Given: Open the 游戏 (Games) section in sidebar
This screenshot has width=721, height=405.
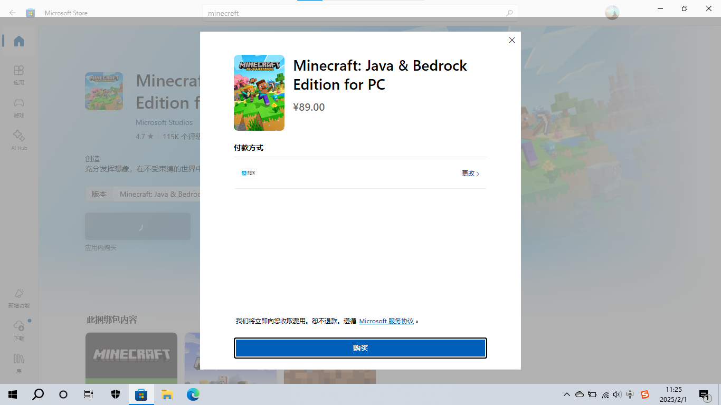Looking at the screenshot, I should (x=18, y=108).
